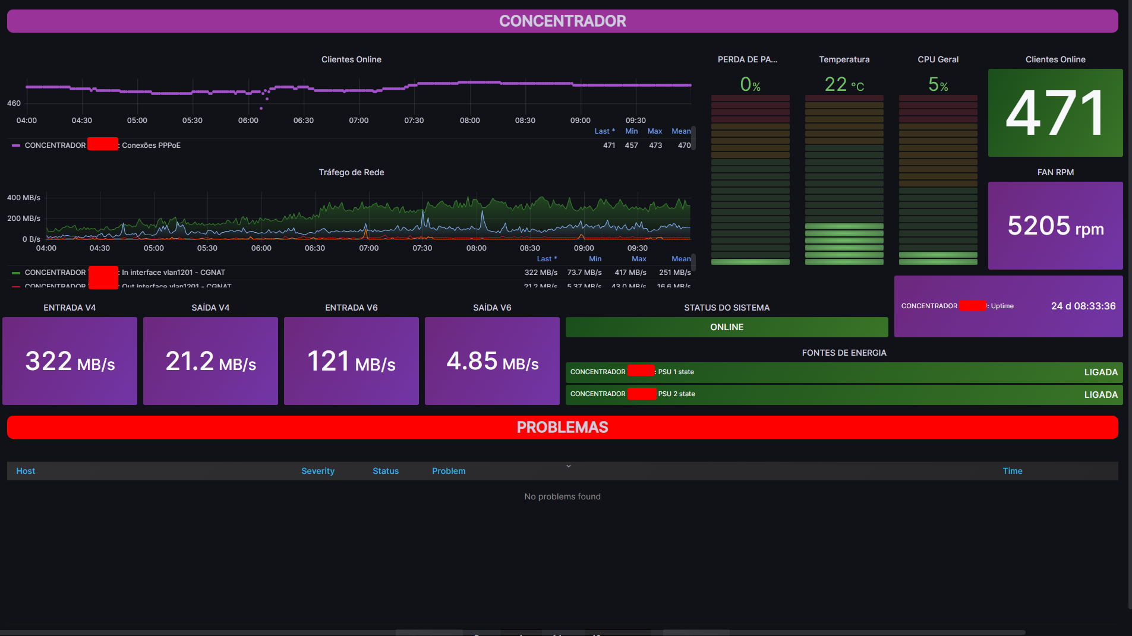Sort legend values by "Last *" column
The height and width of the screenshot is (636, 1132).
point(604,131)
